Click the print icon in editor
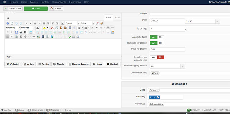The image size is (230, 114). tap(21, 32)
